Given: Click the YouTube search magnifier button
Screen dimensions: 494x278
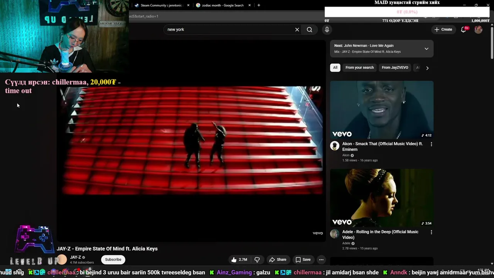Looking at the screenshot, I should (x=310, y=29).
